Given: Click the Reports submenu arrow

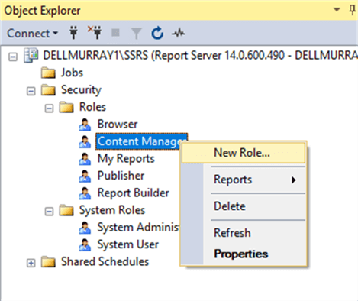Looking at the screenshot, I should [294, 180].
